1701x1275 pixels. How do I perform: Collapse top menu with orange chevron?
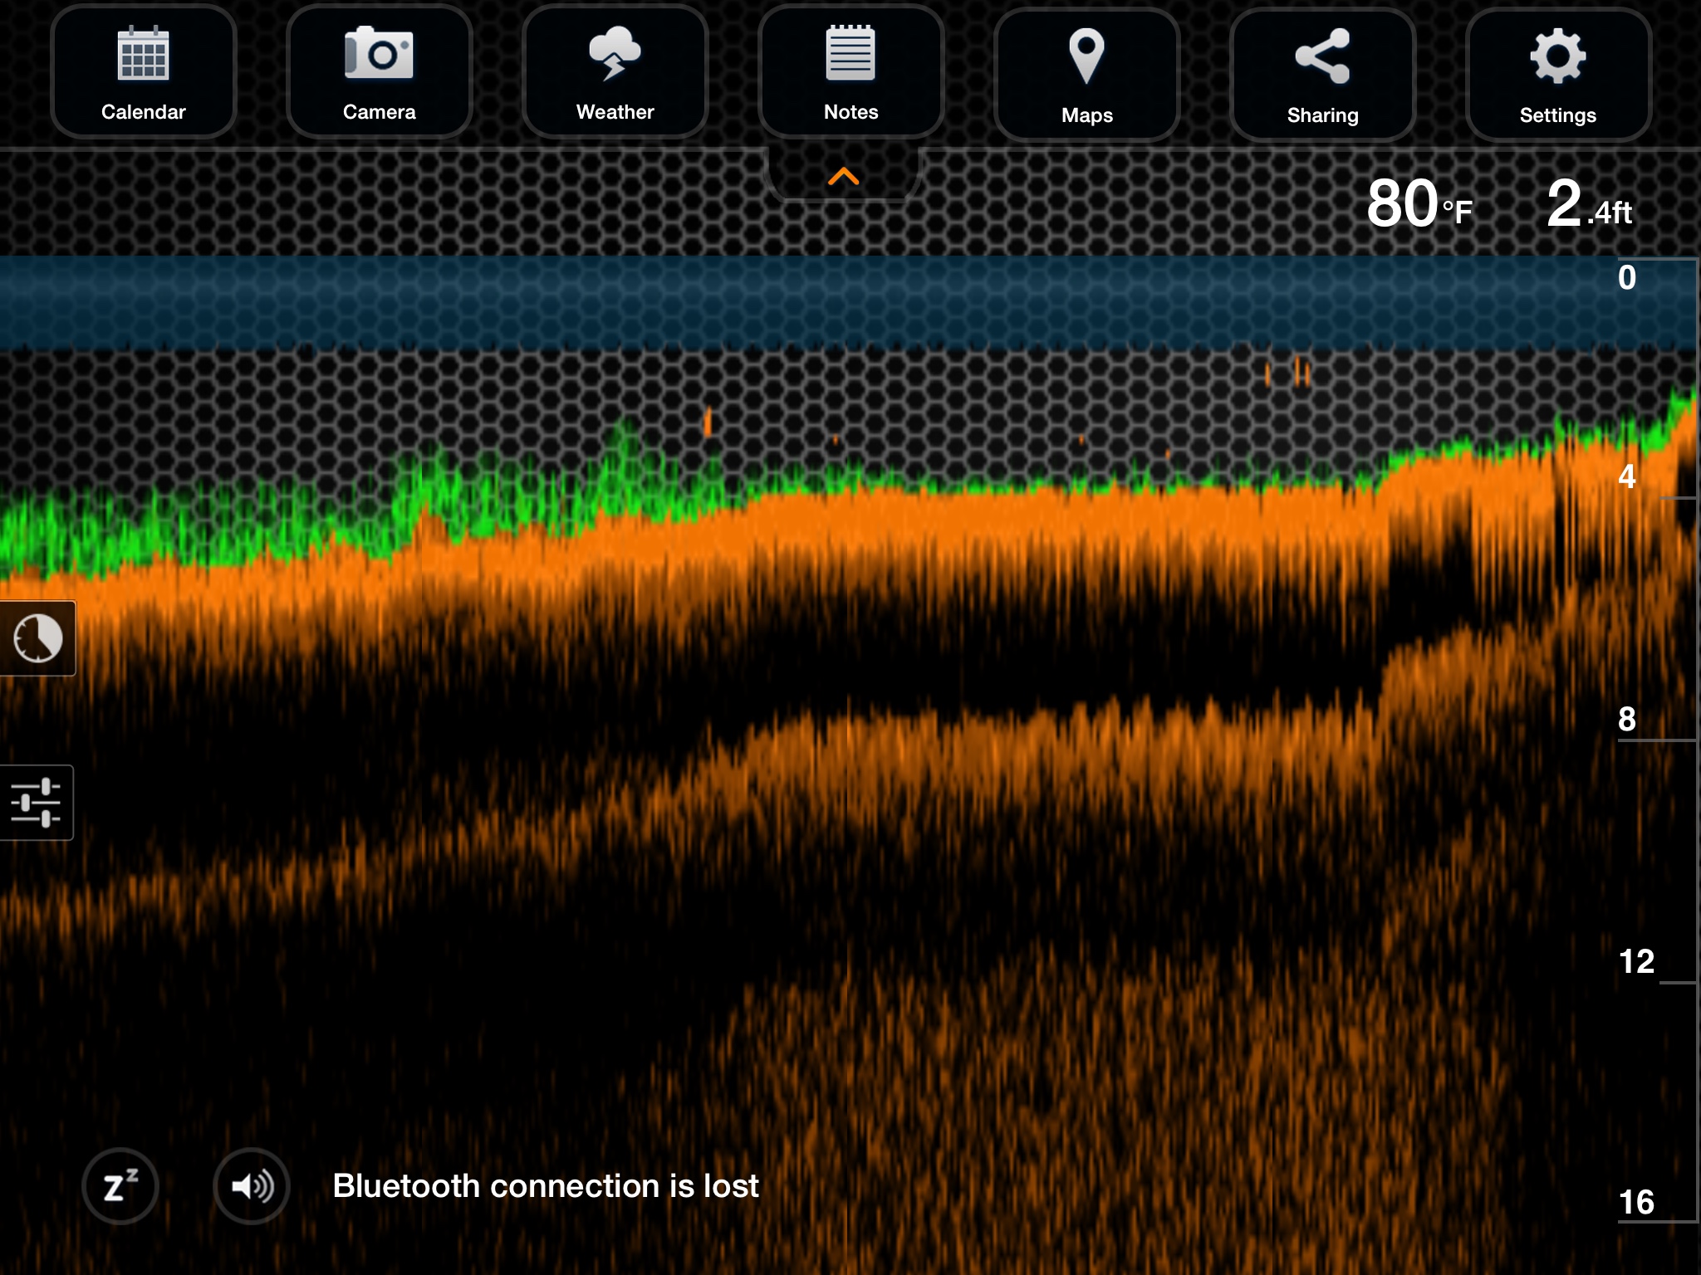(x=843, y=176)
